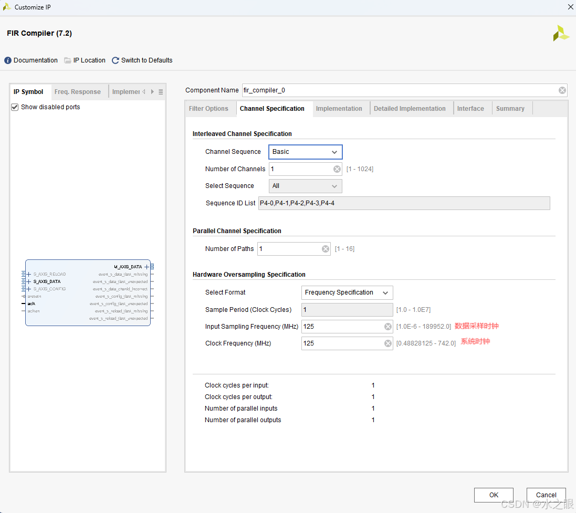Screen dimensions: 576x513
Task: Expand the S_AXIS_RELOAD port plus icon
Action: tap(29, 275)
